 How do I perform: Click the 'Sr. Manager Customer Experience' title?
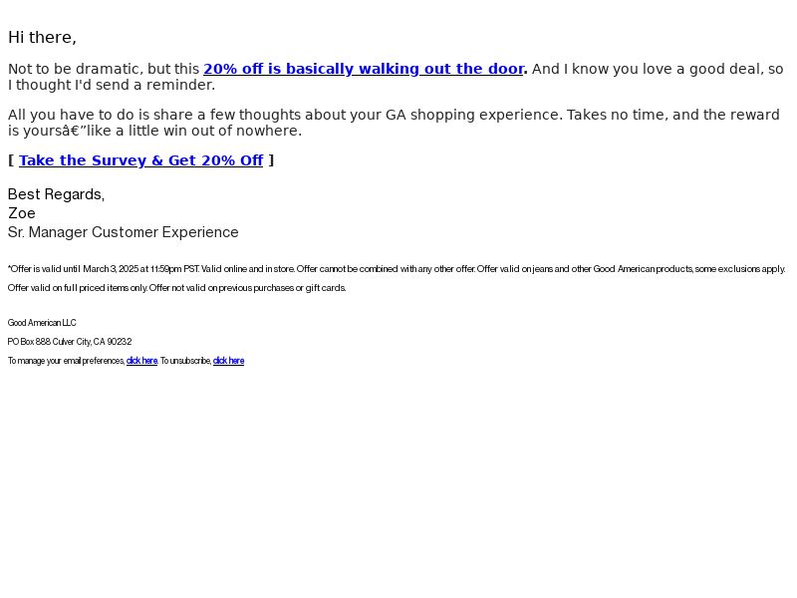(x=123, y=232)
